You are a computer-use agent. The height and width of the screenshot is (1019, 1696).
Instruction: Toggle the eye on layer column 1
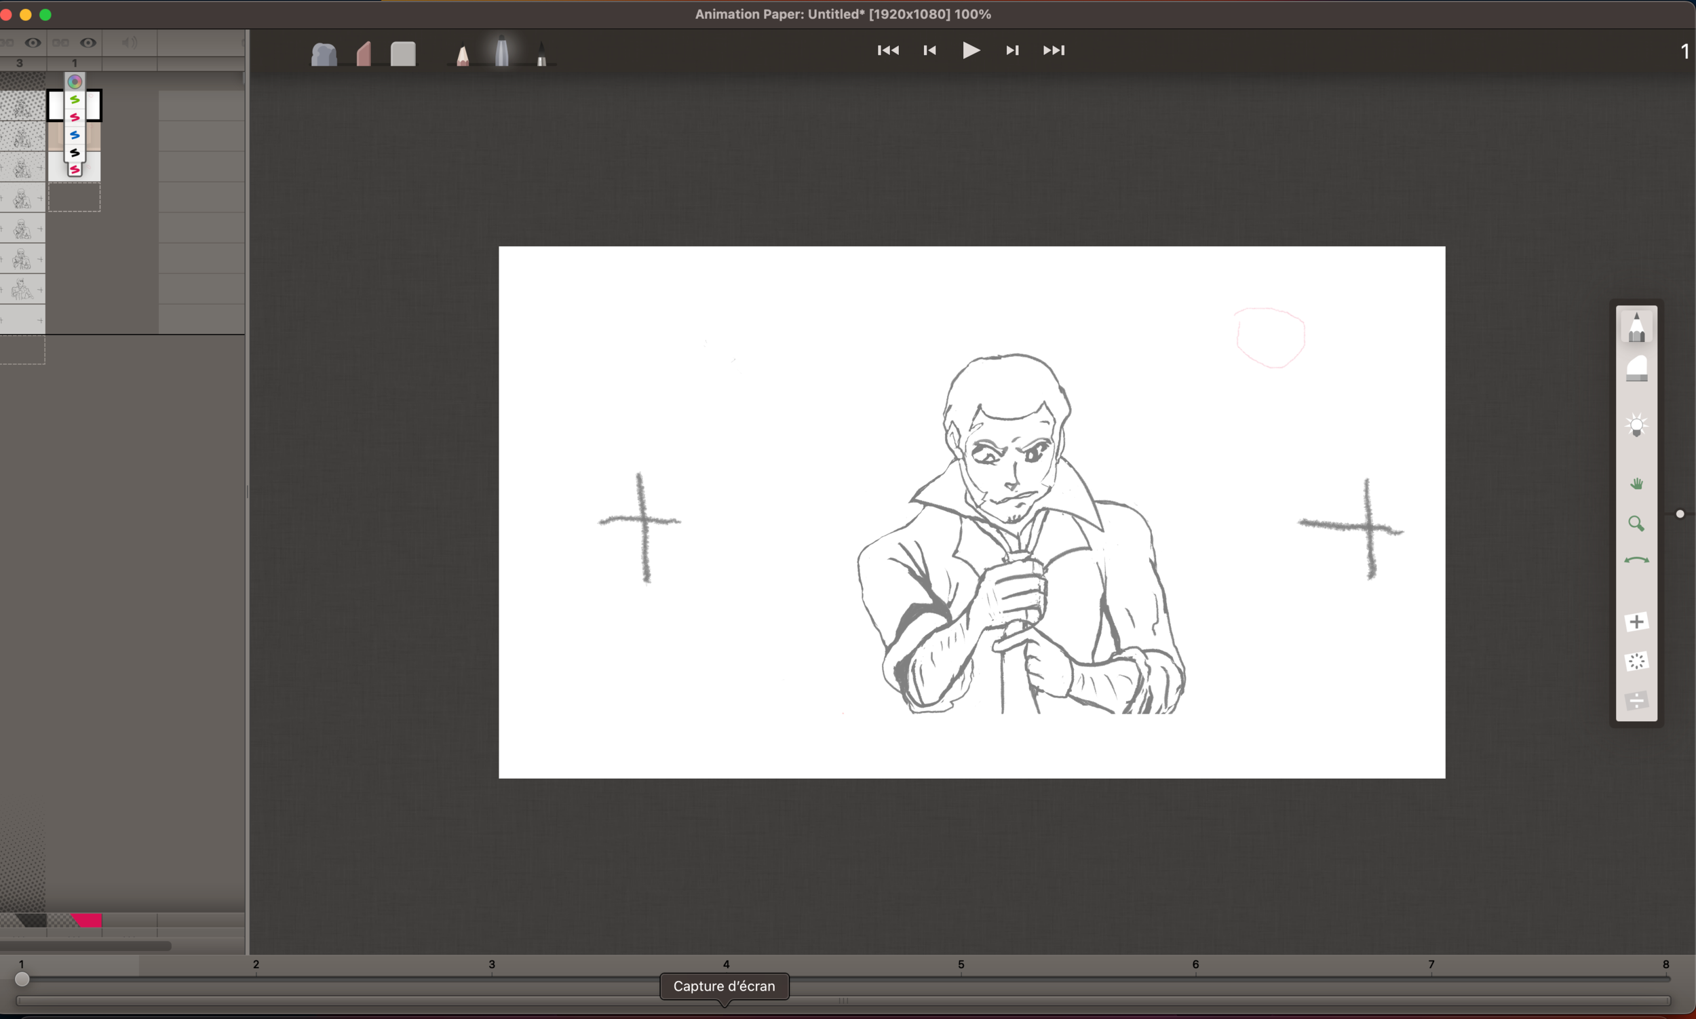click(88, 43)
